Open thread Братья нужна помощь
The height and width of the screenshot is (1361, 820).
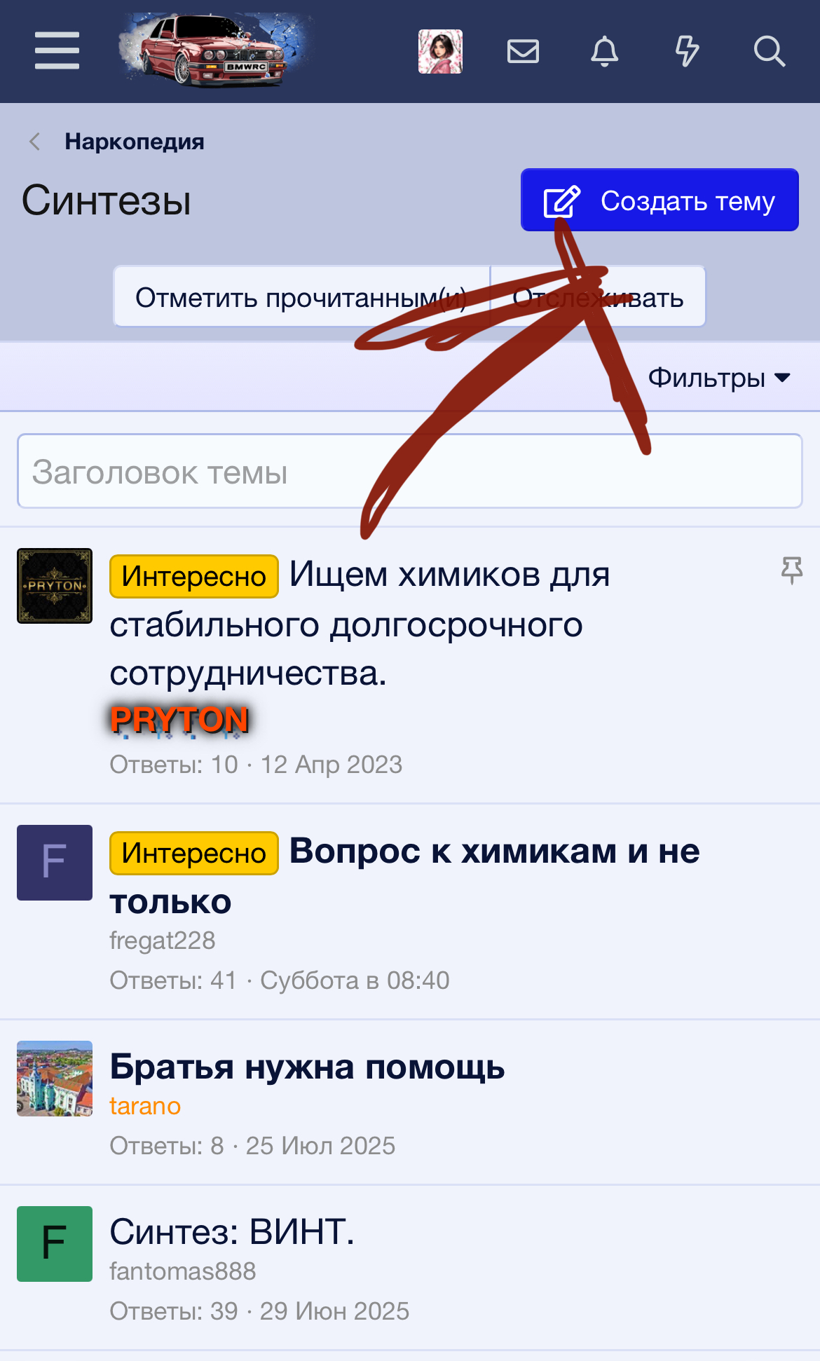point(307,1067)
